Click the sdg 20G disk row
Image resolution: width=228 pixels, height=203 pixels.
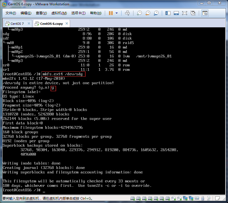(67, 34)
